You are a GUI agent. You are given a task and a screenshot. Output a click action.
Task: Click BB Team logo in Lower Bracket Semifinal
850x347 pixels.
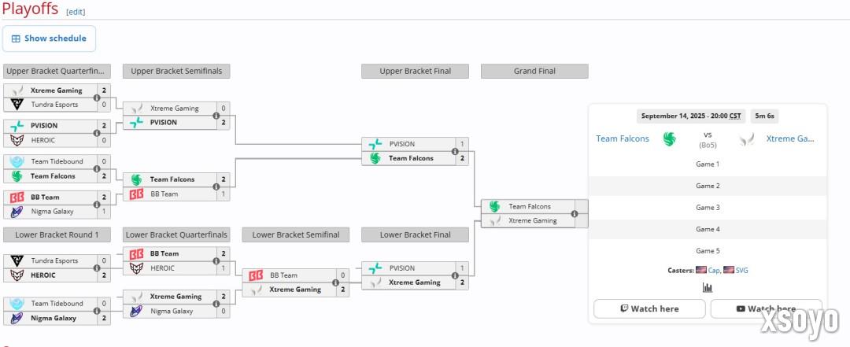[256, 275]
